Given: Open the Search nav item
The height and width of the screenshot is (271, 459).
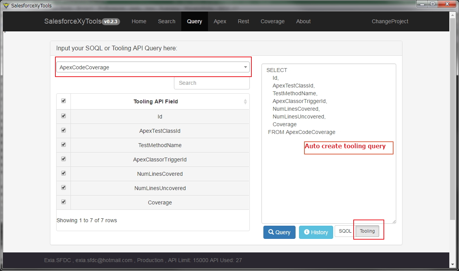Looking at the screenshot, I should pyautogui.click(x=167, y=21).
